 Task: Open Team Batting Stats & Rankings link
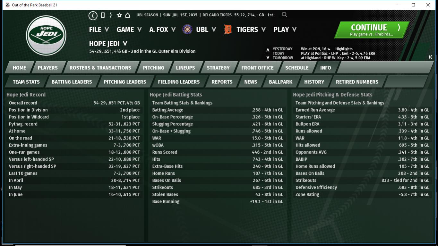[182, 103]
